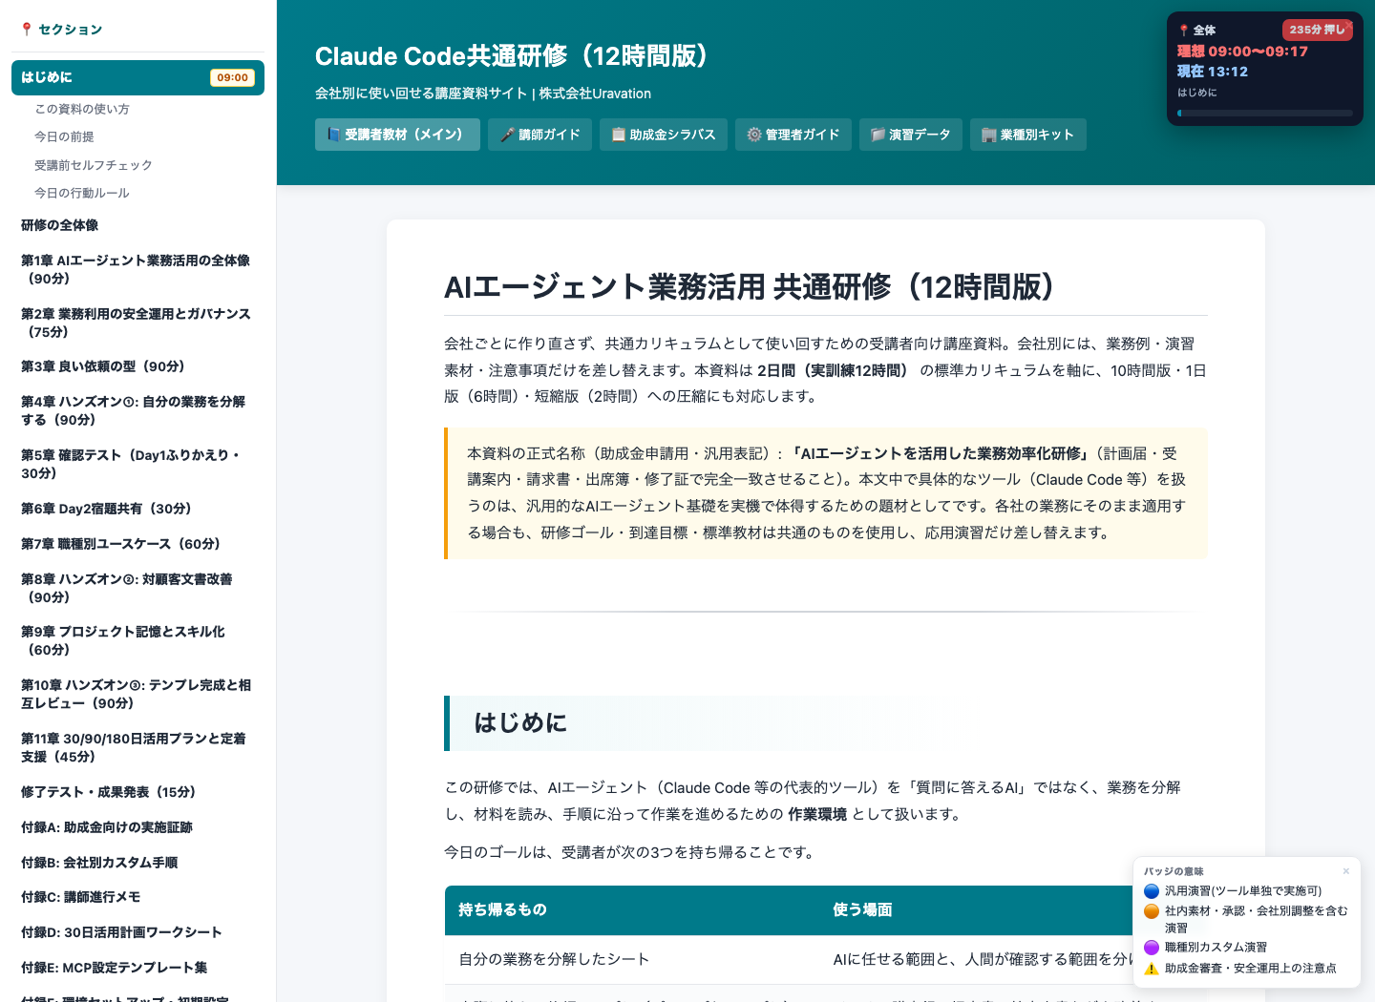The height and width of the screenshot is (1002, 1375).
Task: Click the gear icon on 管理者ガイド tab
Action: pos(754,135)
